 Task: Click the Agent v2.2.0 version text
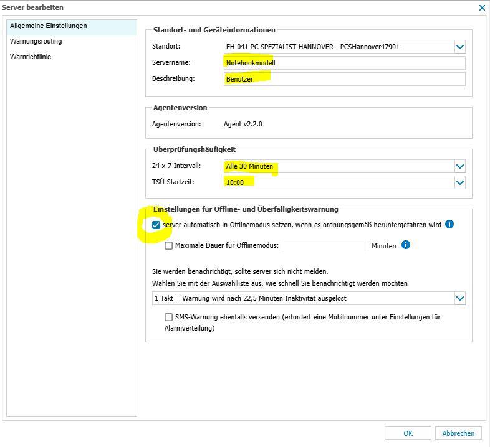tap(243, 124)
